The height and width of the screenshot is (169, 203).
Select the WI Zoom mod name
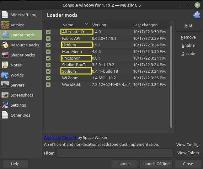(x=70, y=78)
